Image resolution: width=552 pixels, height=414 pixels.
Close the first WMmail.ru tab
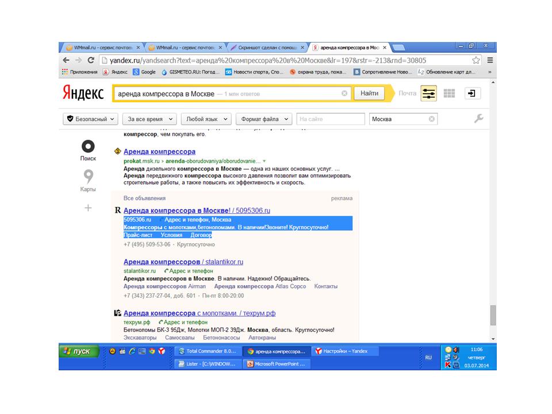138,48
